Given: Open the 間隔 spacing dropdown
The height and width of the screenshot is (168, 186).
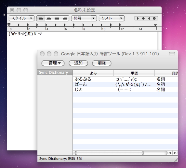Looking at the screenshot, I should (x=84, y=18).
